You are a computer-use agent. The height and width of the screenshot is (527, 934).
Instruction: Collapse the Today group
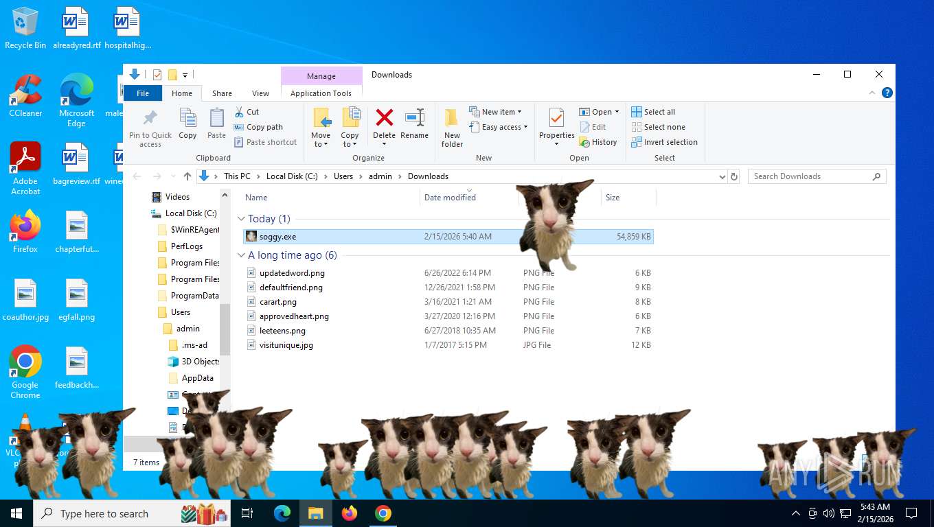pos(241,219)
